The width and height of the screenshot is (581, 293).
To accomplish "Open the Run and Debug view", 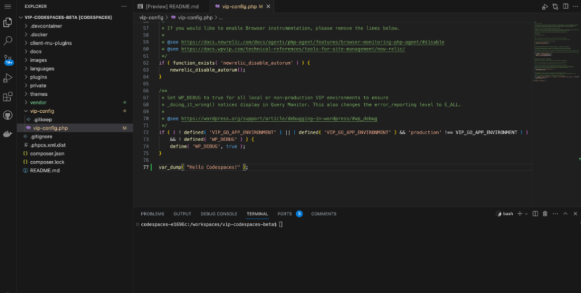I will [x=7, y=78].
